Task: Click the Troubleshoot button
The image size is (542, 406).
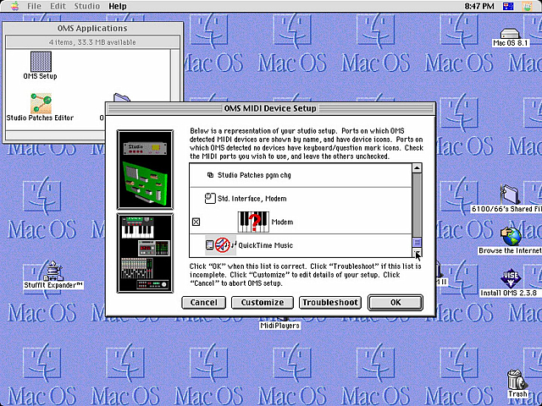Action: click(330, 303)
